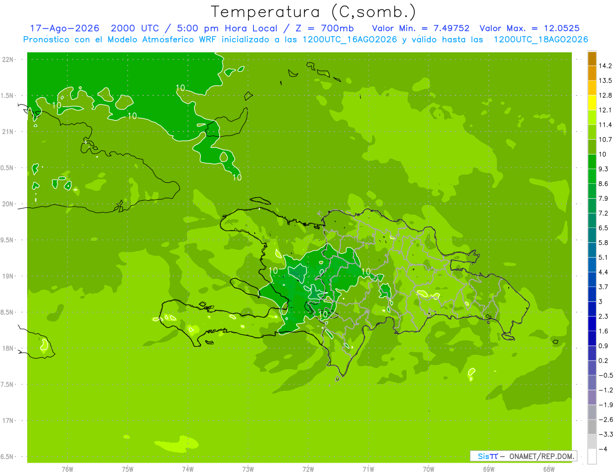
Task: Click the '17N' latitude label
Action: [x=8, y=421]
